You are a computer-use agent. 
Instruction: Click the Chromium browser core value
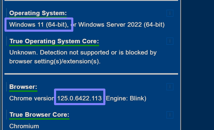point(24,126)
